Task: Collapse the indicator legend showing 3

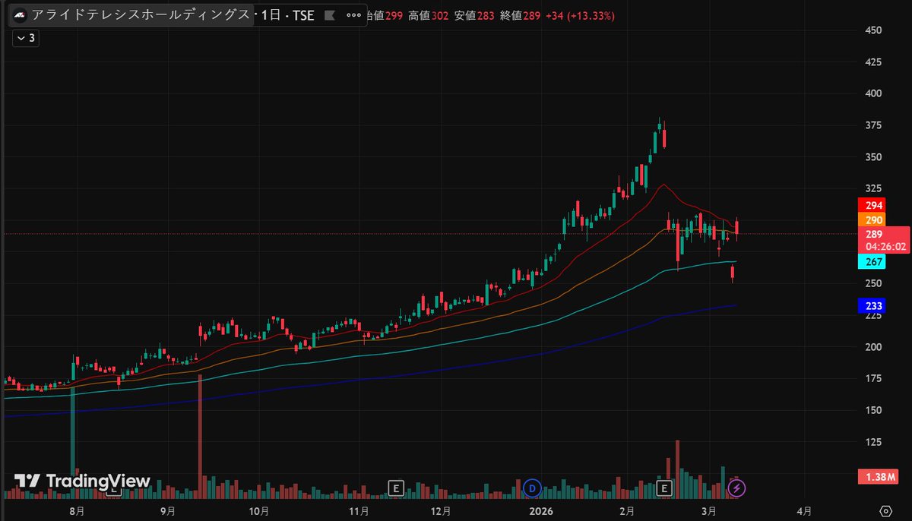Action: tap(26, 37)
